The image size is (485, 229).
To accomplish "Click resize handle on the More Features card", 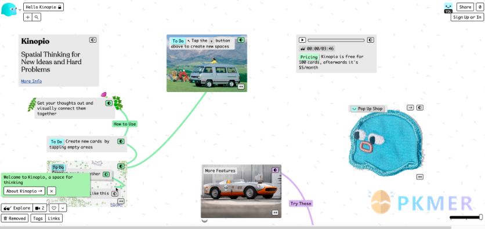I will coord(275,213).
